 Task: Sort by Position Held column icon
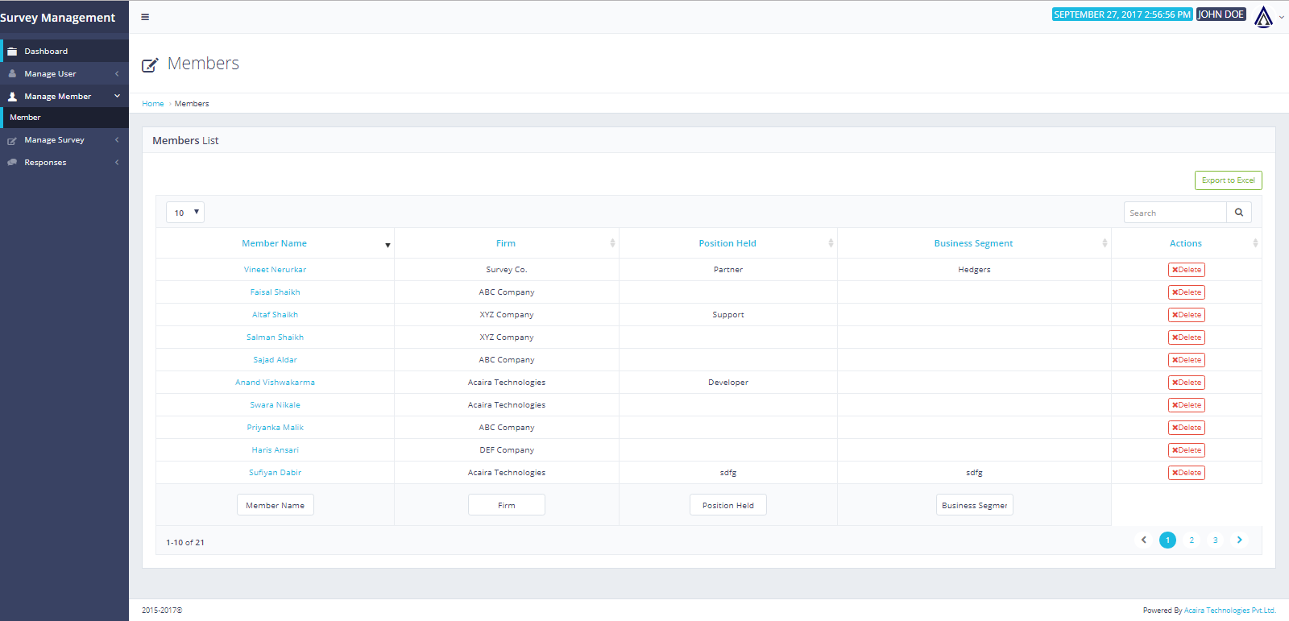pyautogui.click(x=831, y=243)
